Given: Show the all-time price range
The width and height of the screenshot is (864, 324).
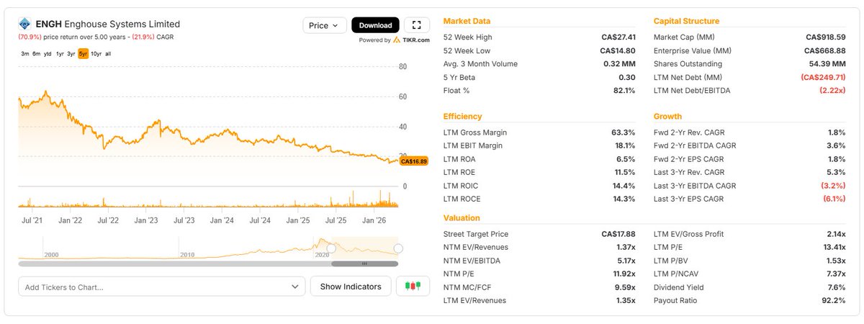Looking at the screenshot, I should (108, 53).
